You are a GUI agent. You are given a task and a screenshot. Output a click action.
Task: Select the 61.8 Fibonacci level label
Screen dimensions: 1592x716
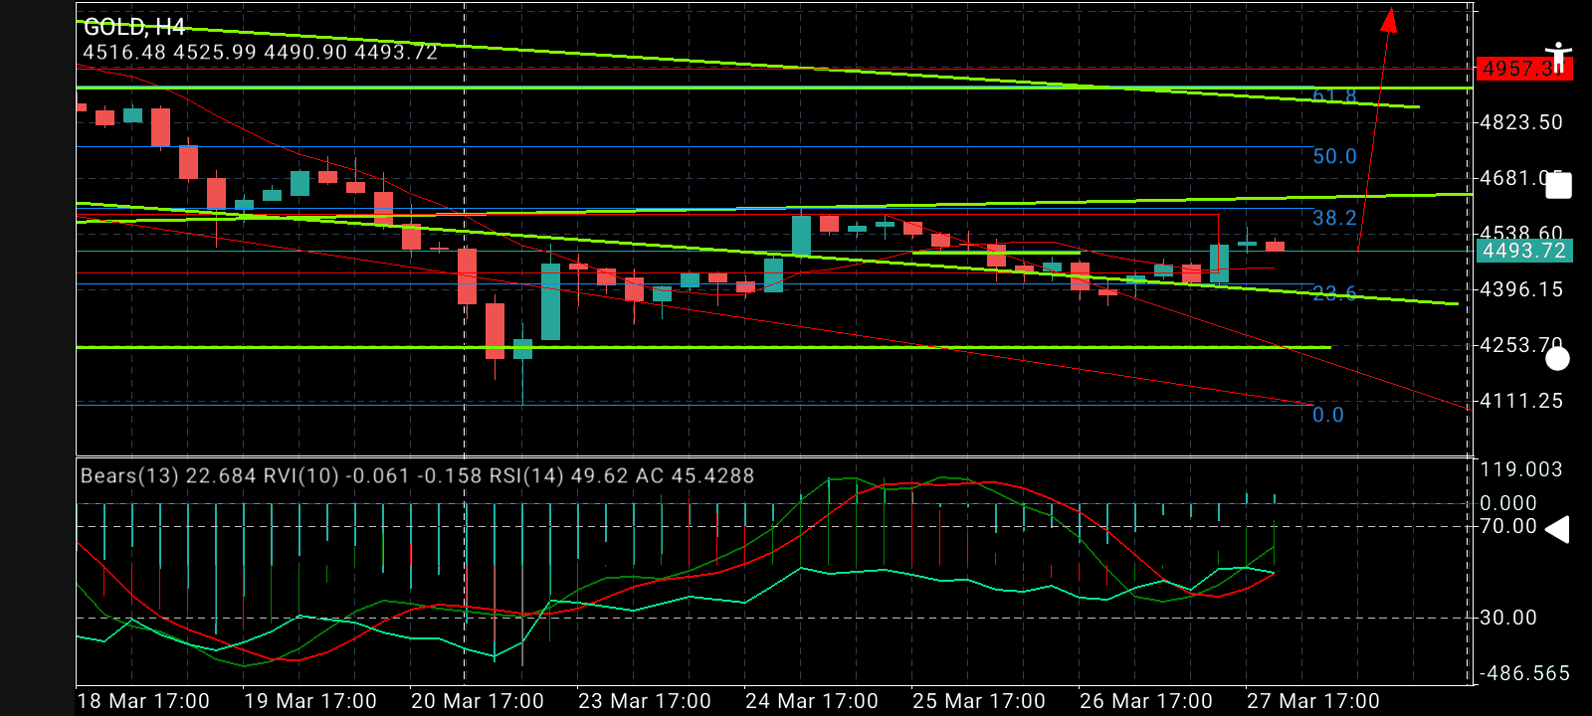tap(1334, 96)
